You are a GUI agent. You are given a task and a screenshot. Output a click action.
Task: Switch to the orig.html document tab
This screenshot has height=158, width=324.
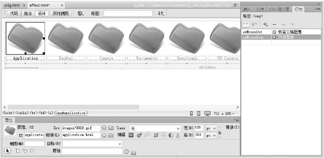point(12,5)
